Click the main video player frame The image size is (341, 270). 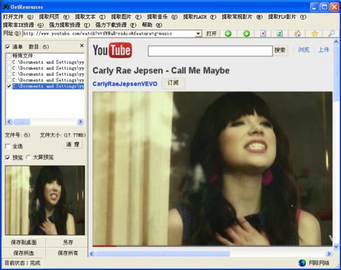pos(212,169)
